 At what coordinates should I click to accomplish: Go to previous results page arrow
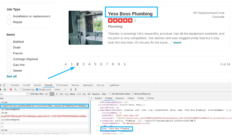coord(66,64)
